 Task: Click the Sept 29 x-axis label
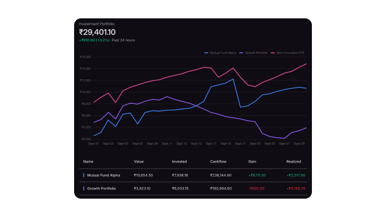point(299,144)
